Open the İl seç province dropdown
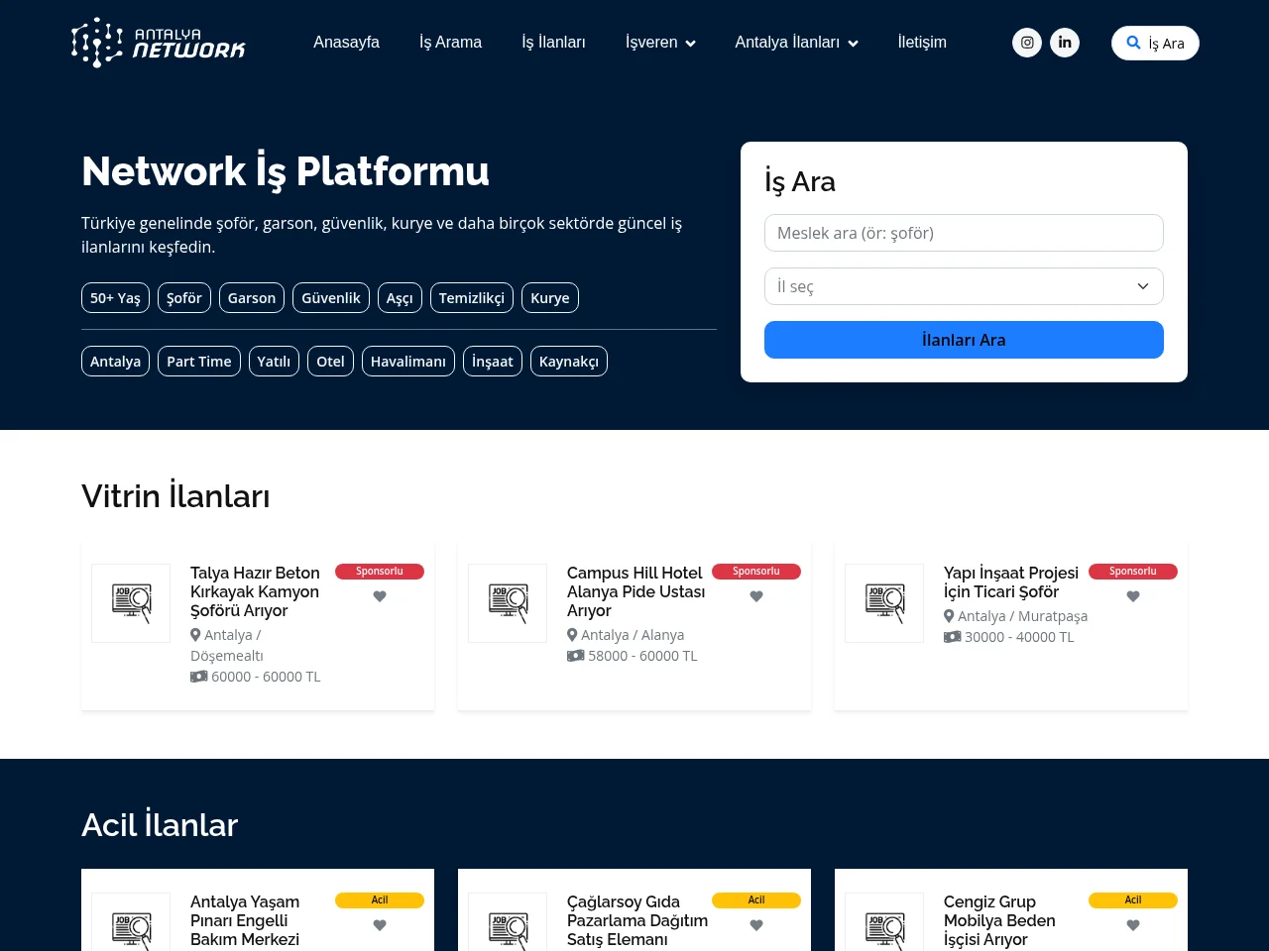1269x951 pixels. point(964,286)
